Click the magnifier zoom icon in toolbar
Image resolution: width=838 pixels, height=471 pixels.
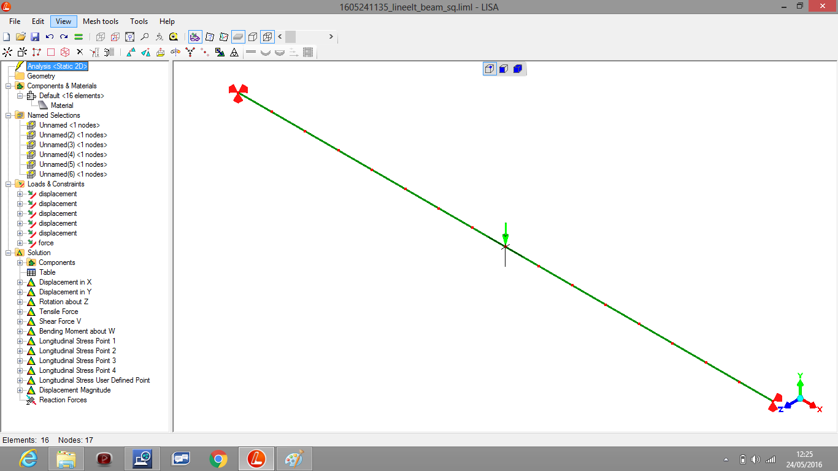pyautogui.click(x=145, y=37)
